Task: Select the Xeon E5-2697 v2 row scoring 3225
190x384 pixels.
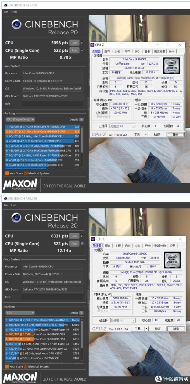Action: pos(42,349)
